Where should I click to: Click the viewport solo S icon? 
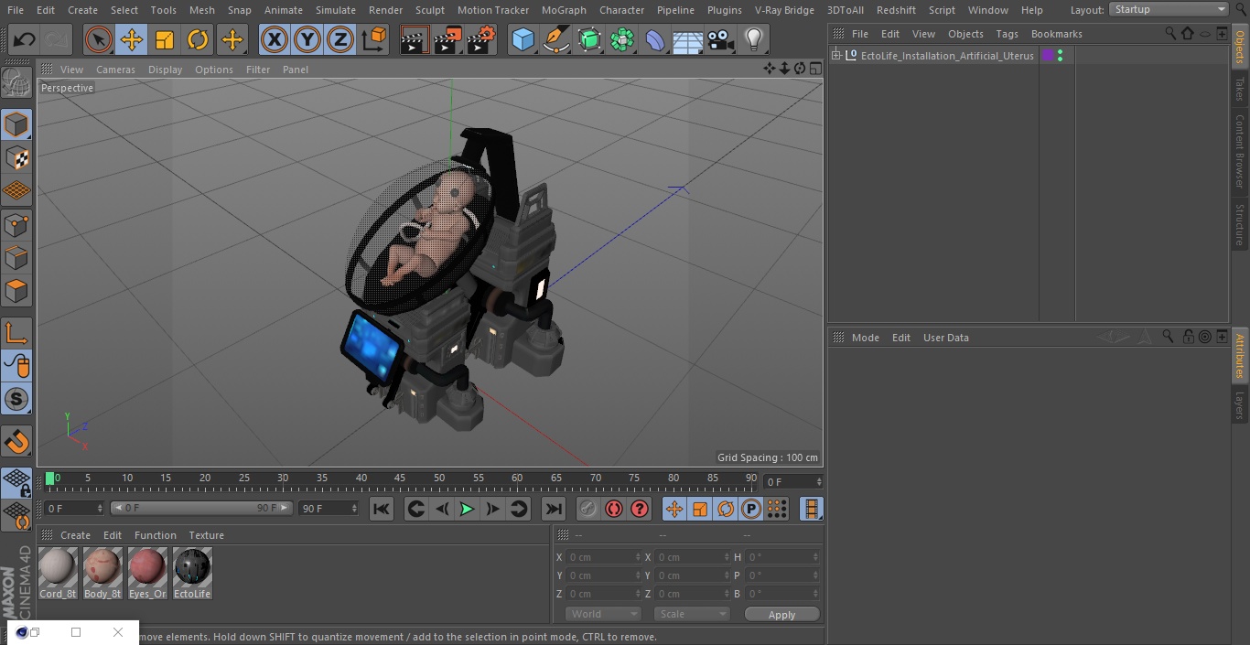(16, 399)
